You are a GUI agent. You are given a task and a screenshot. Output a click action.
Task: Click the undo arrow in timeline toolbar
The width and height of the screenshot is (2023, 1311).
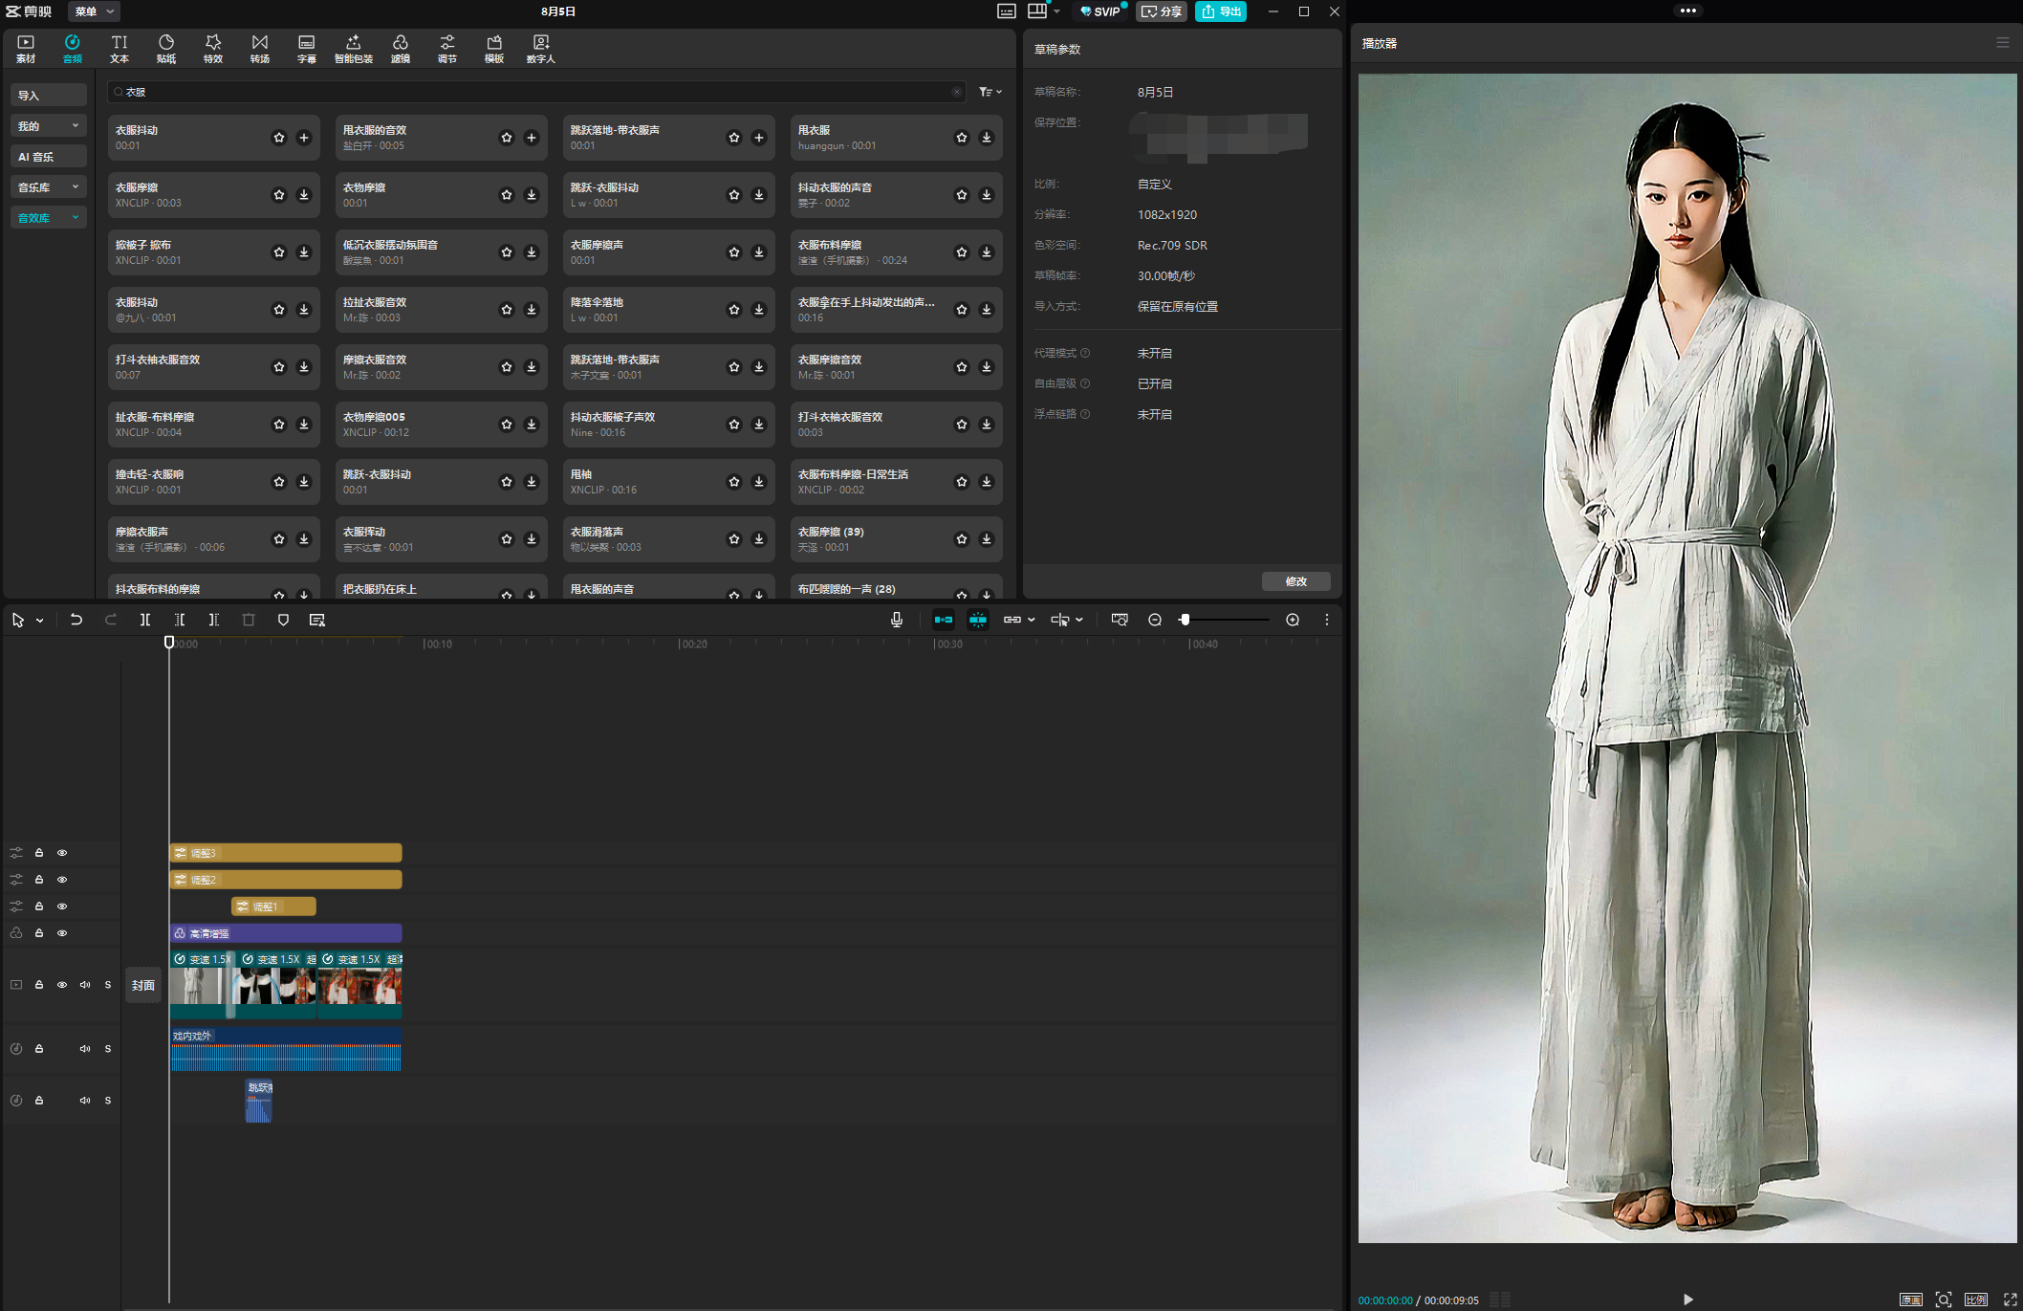coord(76,620)
